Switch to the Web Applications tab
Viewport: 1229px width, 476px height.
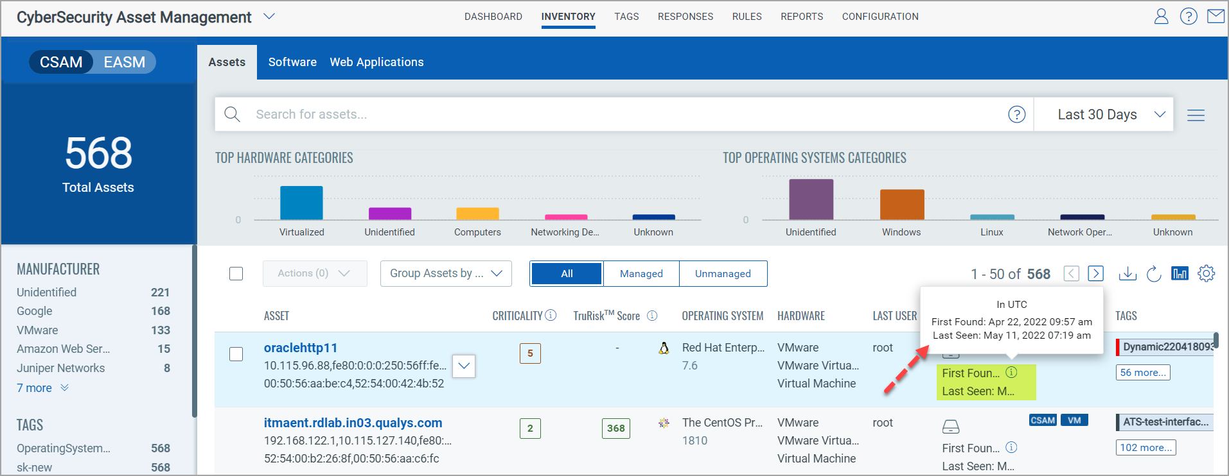(376, 62)
